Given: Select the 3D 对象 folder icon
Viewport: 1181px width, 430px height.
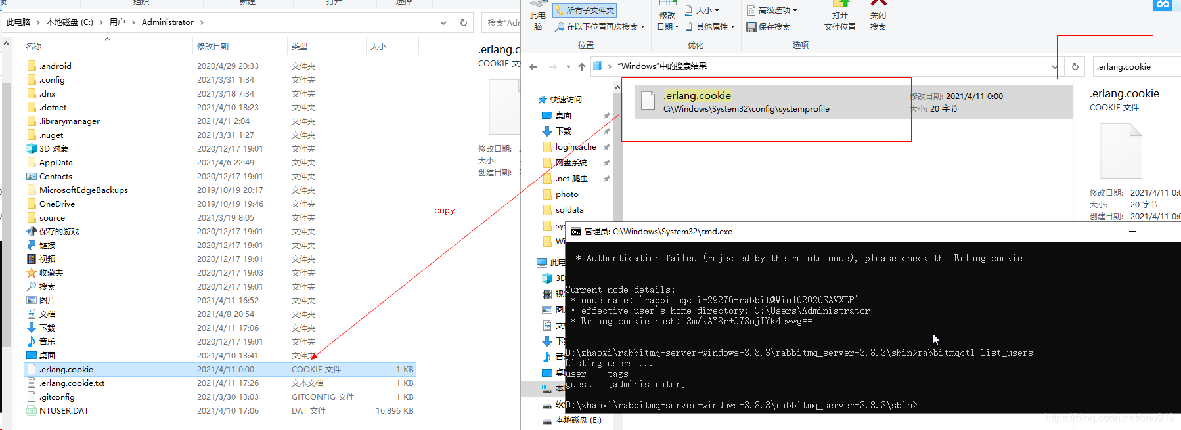Looking at the screenshot, I should click(x=32, y=148).
